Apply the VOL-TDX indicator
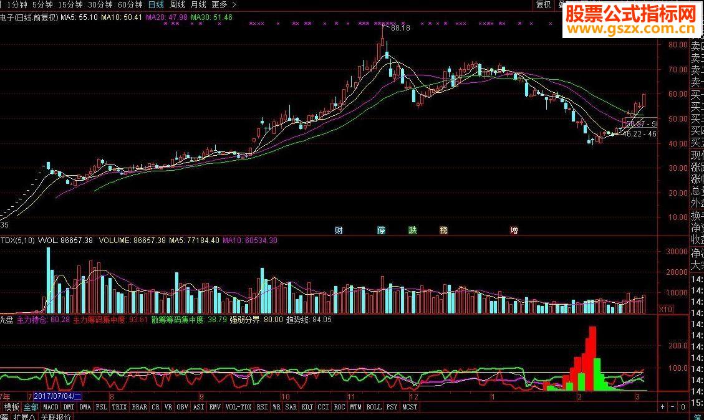 [x=238, y=407]
